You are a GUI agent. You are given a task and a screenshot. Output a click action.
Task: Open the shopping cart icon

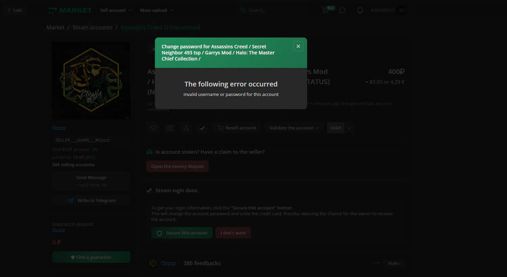[325, 10]
